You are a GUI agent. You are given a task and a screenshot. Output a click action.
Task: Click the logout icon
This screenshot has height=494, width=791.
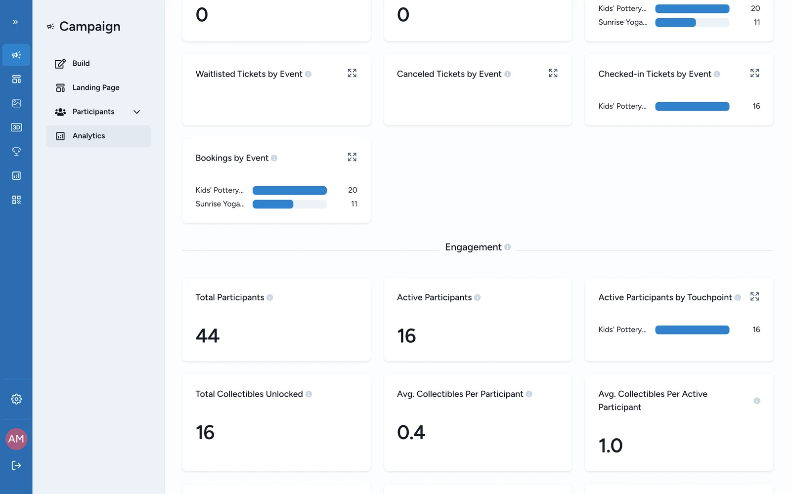(x=16, y=465)
